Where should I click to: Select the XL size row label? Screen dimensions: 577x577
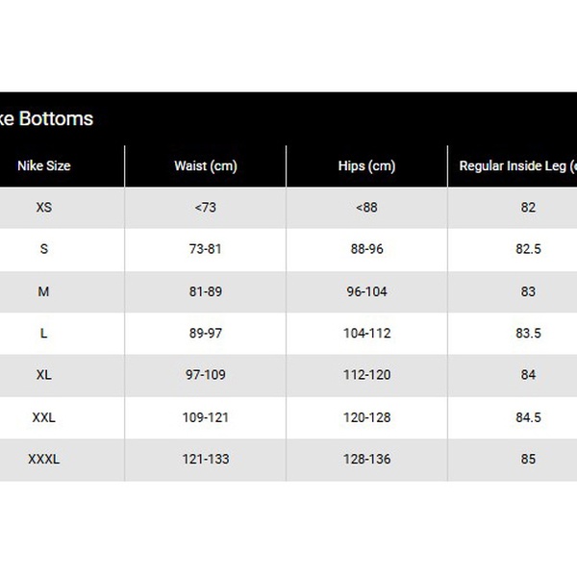[44, 375]
